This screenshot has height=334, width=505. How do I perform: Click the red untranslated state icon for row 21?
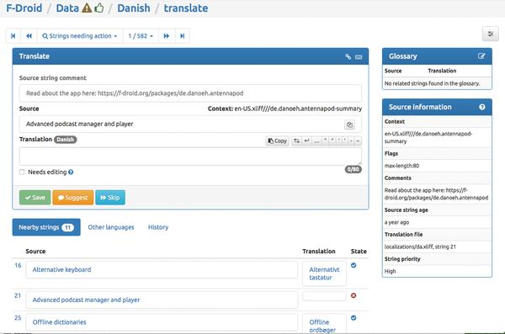point(353,295)
